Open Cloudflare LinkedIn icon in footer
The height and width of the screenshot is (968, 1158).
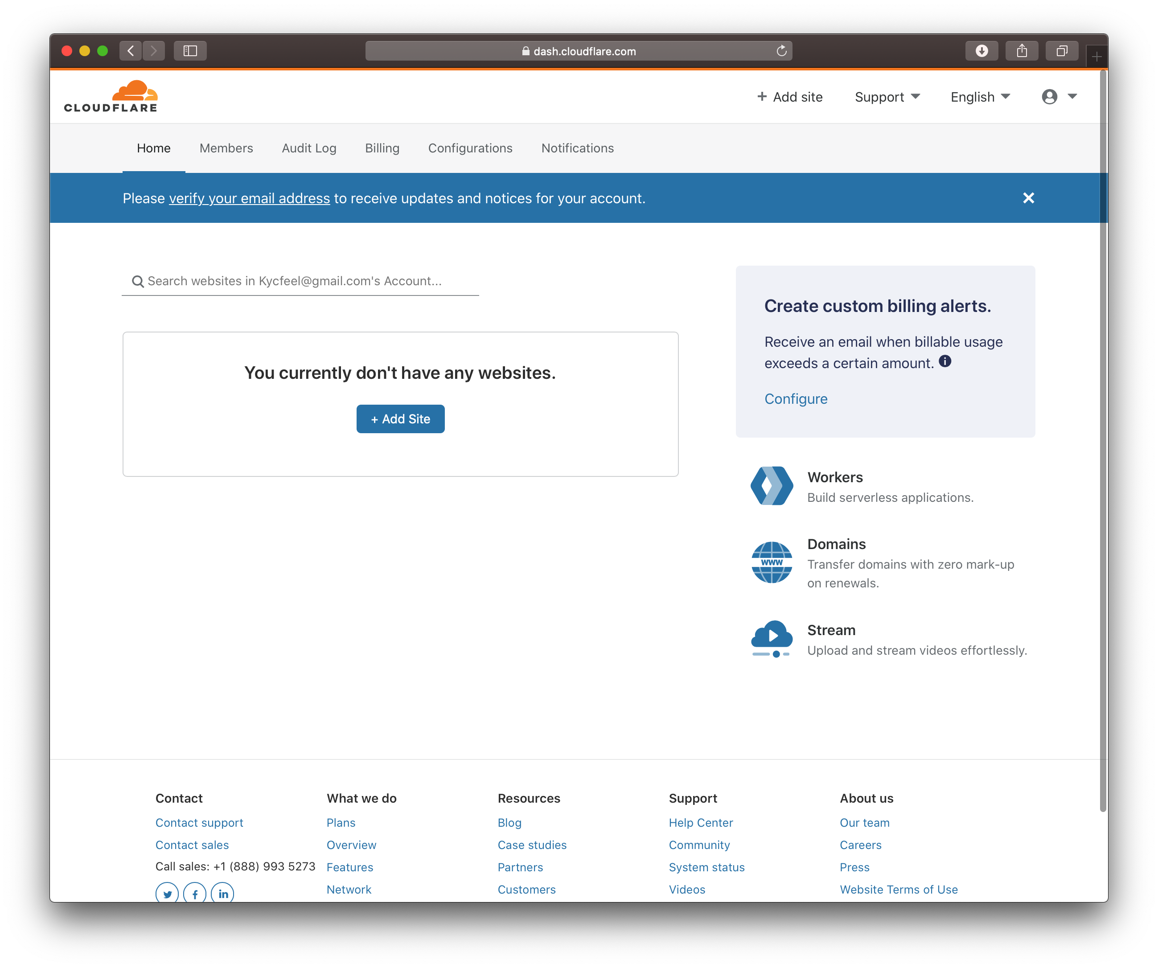pyautogui.click(x=223, y=894)
